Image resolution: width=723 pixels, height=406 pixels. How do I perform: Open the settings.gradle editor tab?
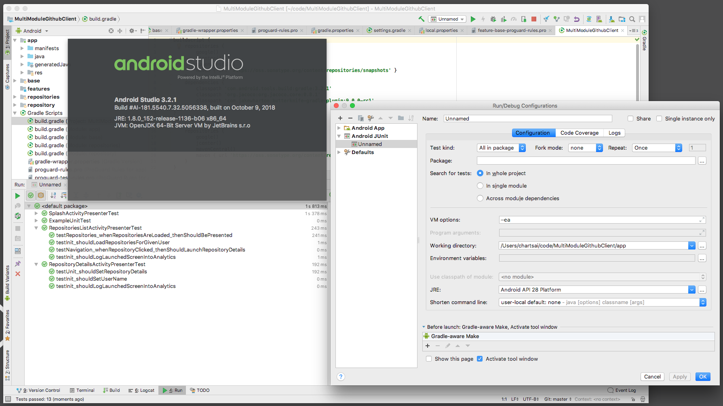(389, 30)
